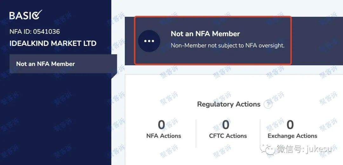This screenshot has height=165, width=343.
Task: Click the WeChat logo icon near jukesu
Action: pos(267,149)
